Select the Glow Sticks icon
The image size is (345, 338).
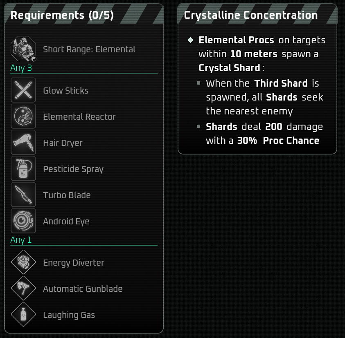(23, 90)
